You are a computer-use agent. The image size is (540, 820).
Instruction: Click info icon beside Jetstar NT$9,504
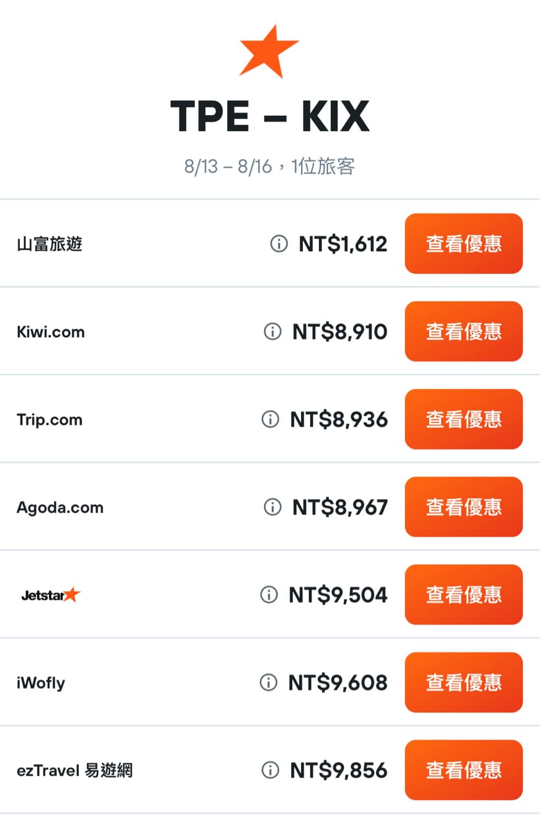(269, 595)
